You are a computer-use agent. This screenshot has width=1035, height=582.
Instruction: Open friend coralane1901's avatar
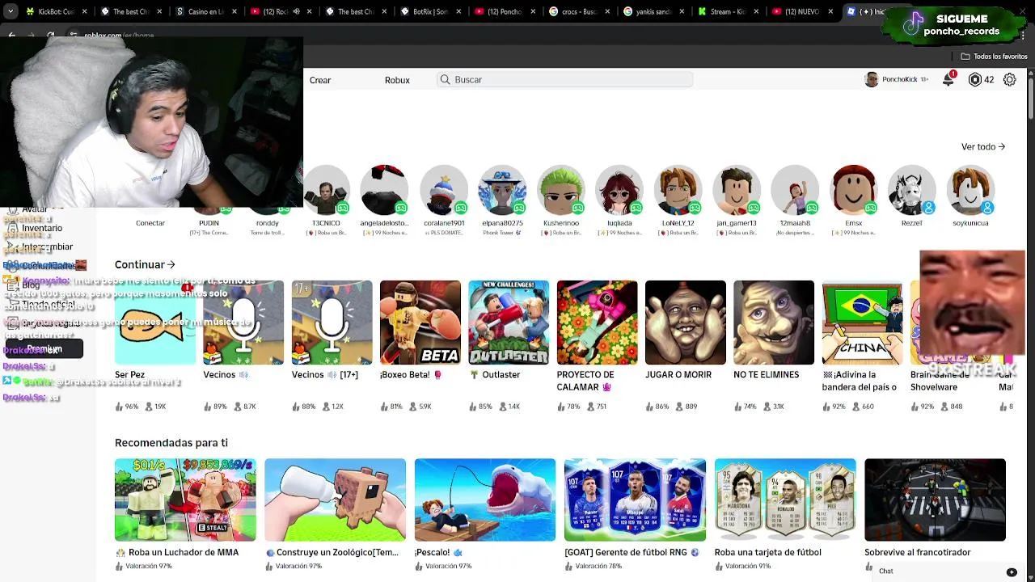pos(444,191)
